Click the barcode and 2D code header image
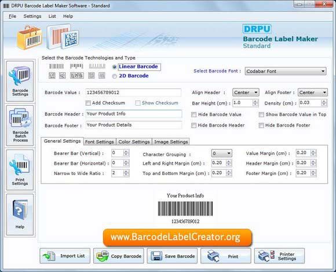Viewport: 336px width, 272px height. [x=63, y=37]
